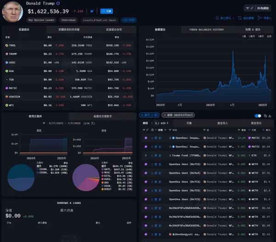This screenshot has height=242, width=276.
Task: Click the USDC token icon
Action: pos(6,62)
